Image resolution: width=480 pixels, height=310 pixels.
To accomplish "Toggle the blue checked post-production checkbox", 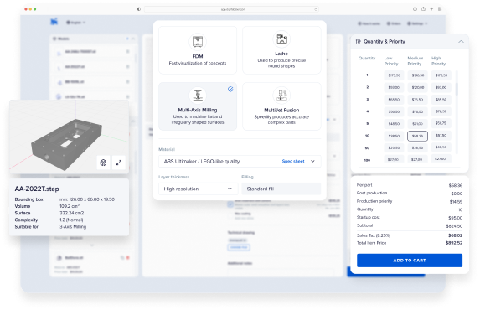I will [230, 204].
